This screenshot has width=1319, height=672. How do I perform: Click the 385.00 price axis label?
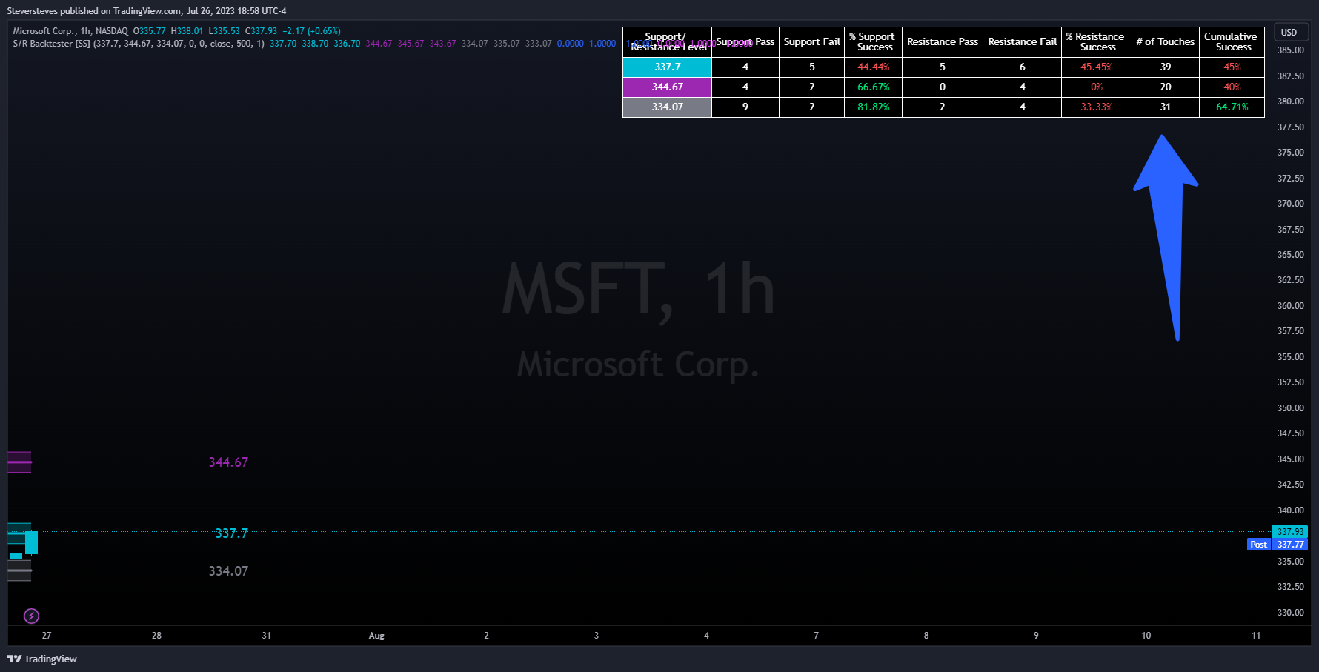(x=1290, y=50)
